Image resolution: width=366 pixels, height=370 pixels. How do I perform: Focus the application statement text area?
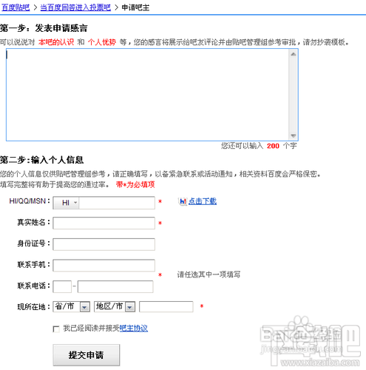click(x=147, y=95)
